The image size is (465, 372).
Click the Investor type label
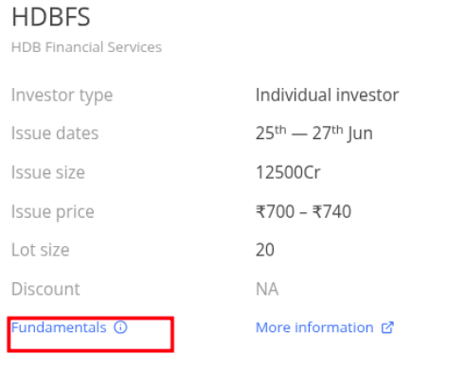(62, 96)
